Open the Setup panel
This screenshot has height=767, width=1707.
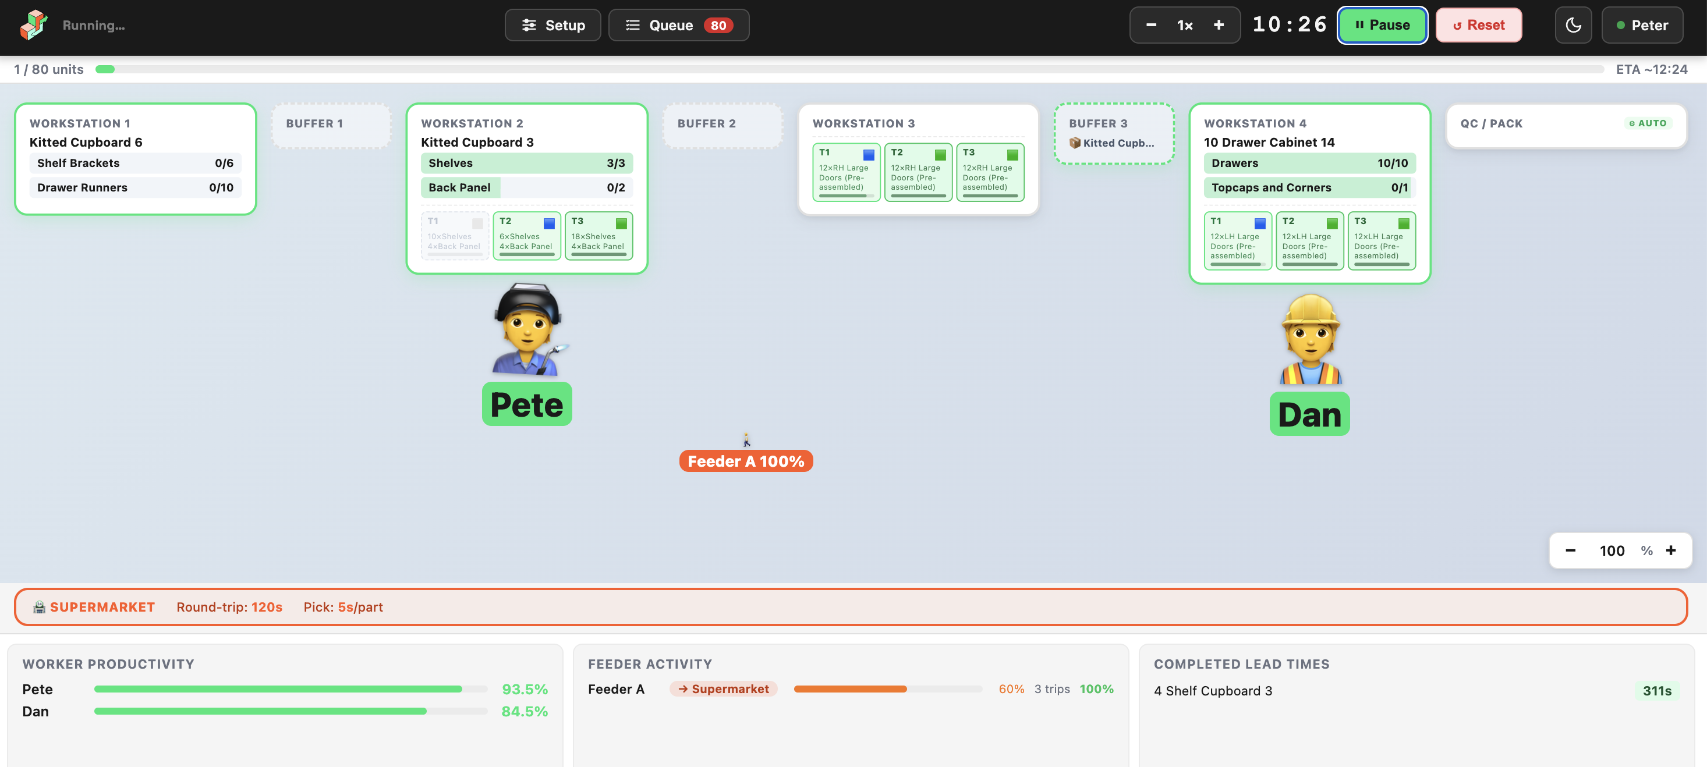553,25
